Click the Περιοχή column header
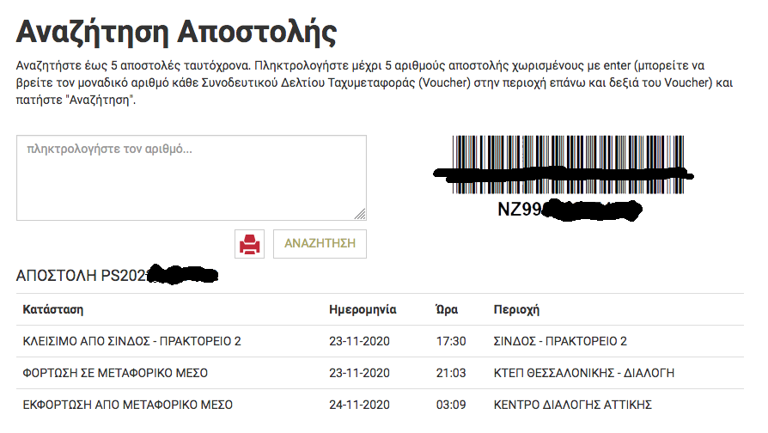 coord(516,309)
